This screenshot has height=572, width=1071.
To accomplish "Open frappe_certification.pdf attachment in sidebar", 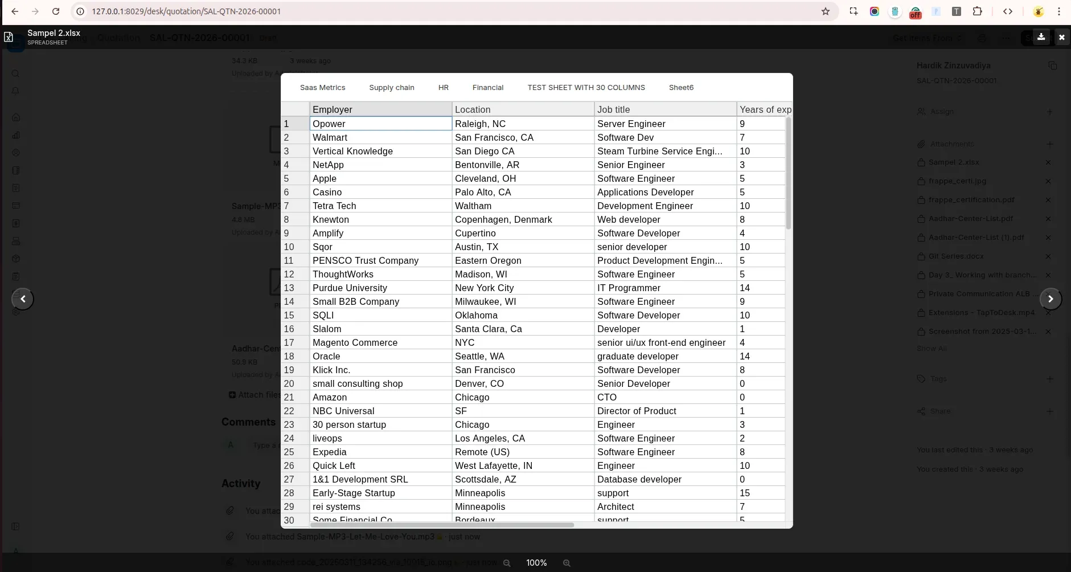I will 971,200.
